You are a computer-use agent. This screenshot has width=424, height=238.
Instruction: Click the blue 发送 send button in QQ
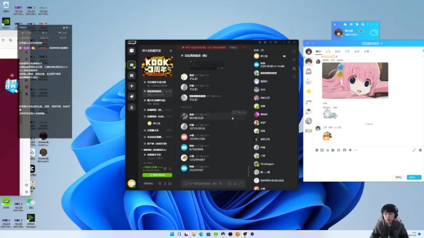(412, 177)
